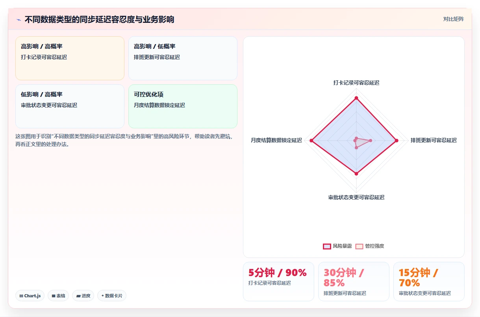Click the top red radar data point

(356, 98)
